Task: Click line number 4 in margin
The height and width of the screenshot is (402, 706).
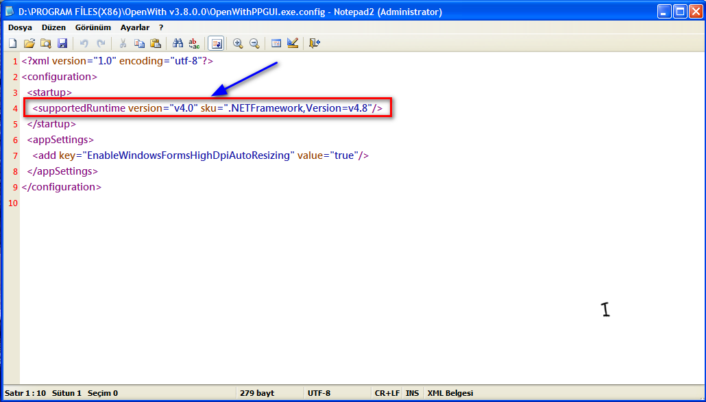Action: tap(15, 109)
